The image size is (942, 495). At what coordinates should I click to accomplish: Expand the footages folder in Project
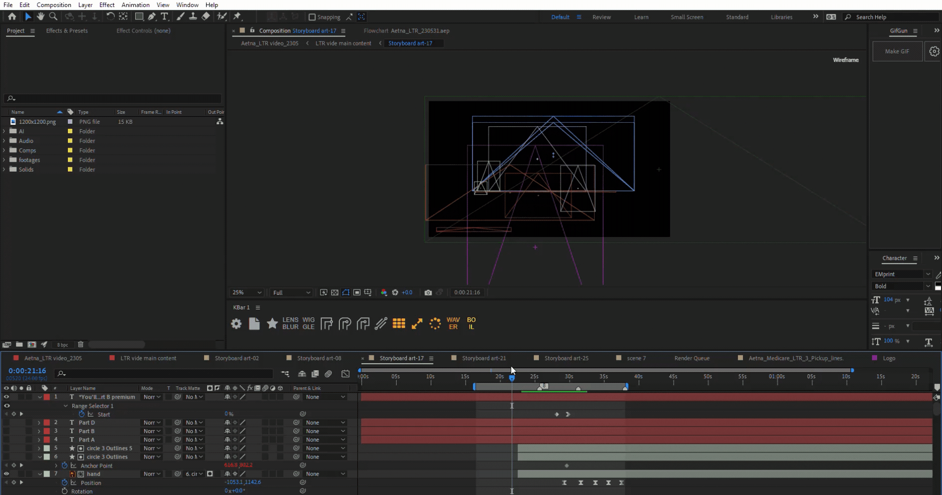tap(4, 160)
